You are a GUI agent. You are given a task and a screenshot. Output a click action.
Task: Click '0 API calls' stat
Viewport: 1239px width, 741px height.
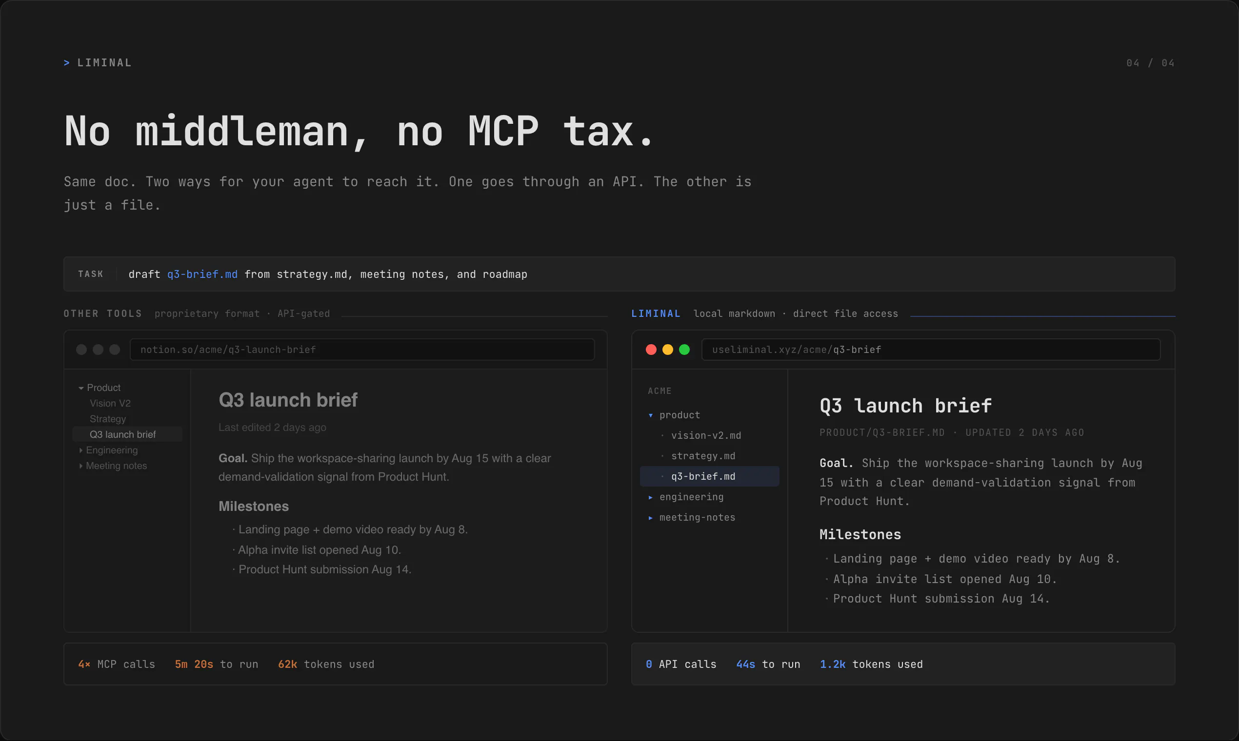[681, 664]
